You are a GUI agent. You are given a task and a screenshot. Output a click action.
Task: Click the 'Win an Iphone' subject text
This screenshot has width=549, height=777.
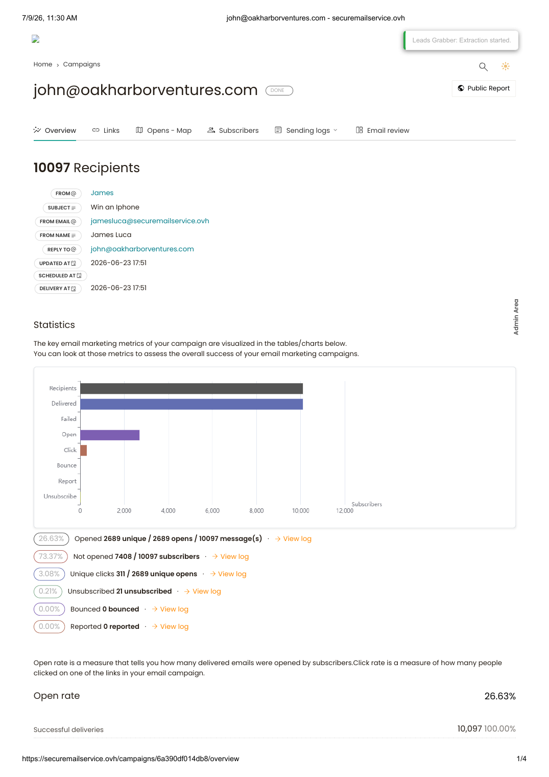click(115, 207)
